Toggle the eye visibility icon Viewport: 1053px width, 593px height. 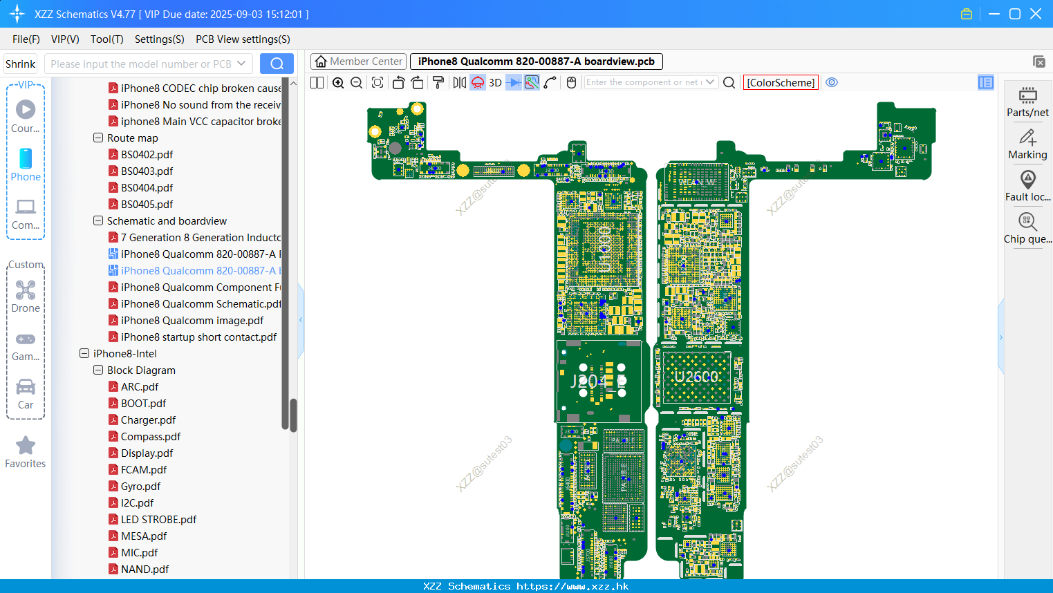pos(832,82)
